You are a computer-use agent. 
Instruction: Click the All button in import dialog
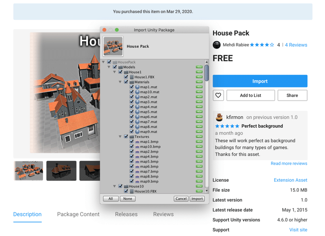pyautogui.click(x=110, y=199)
